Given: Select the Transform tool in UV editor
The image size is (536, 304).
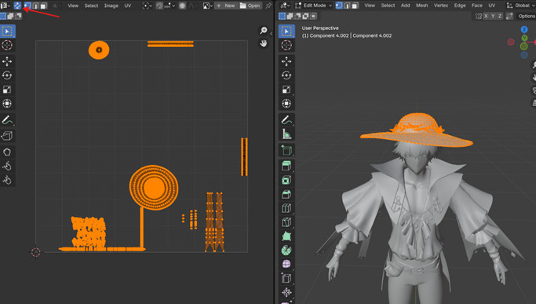Looking at the screenshot, I should [7, 104].
